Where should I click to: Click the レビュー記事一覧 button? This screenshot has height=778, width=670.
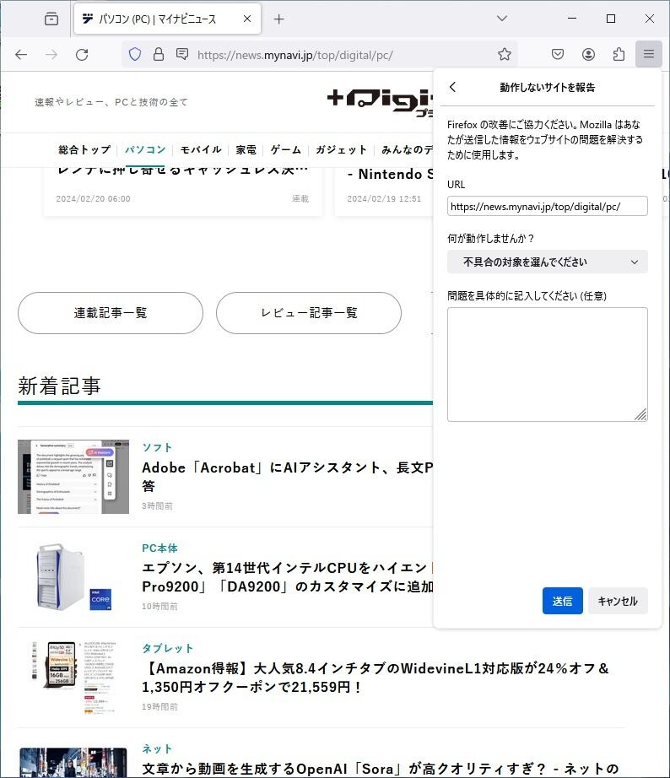coord(309,312)
